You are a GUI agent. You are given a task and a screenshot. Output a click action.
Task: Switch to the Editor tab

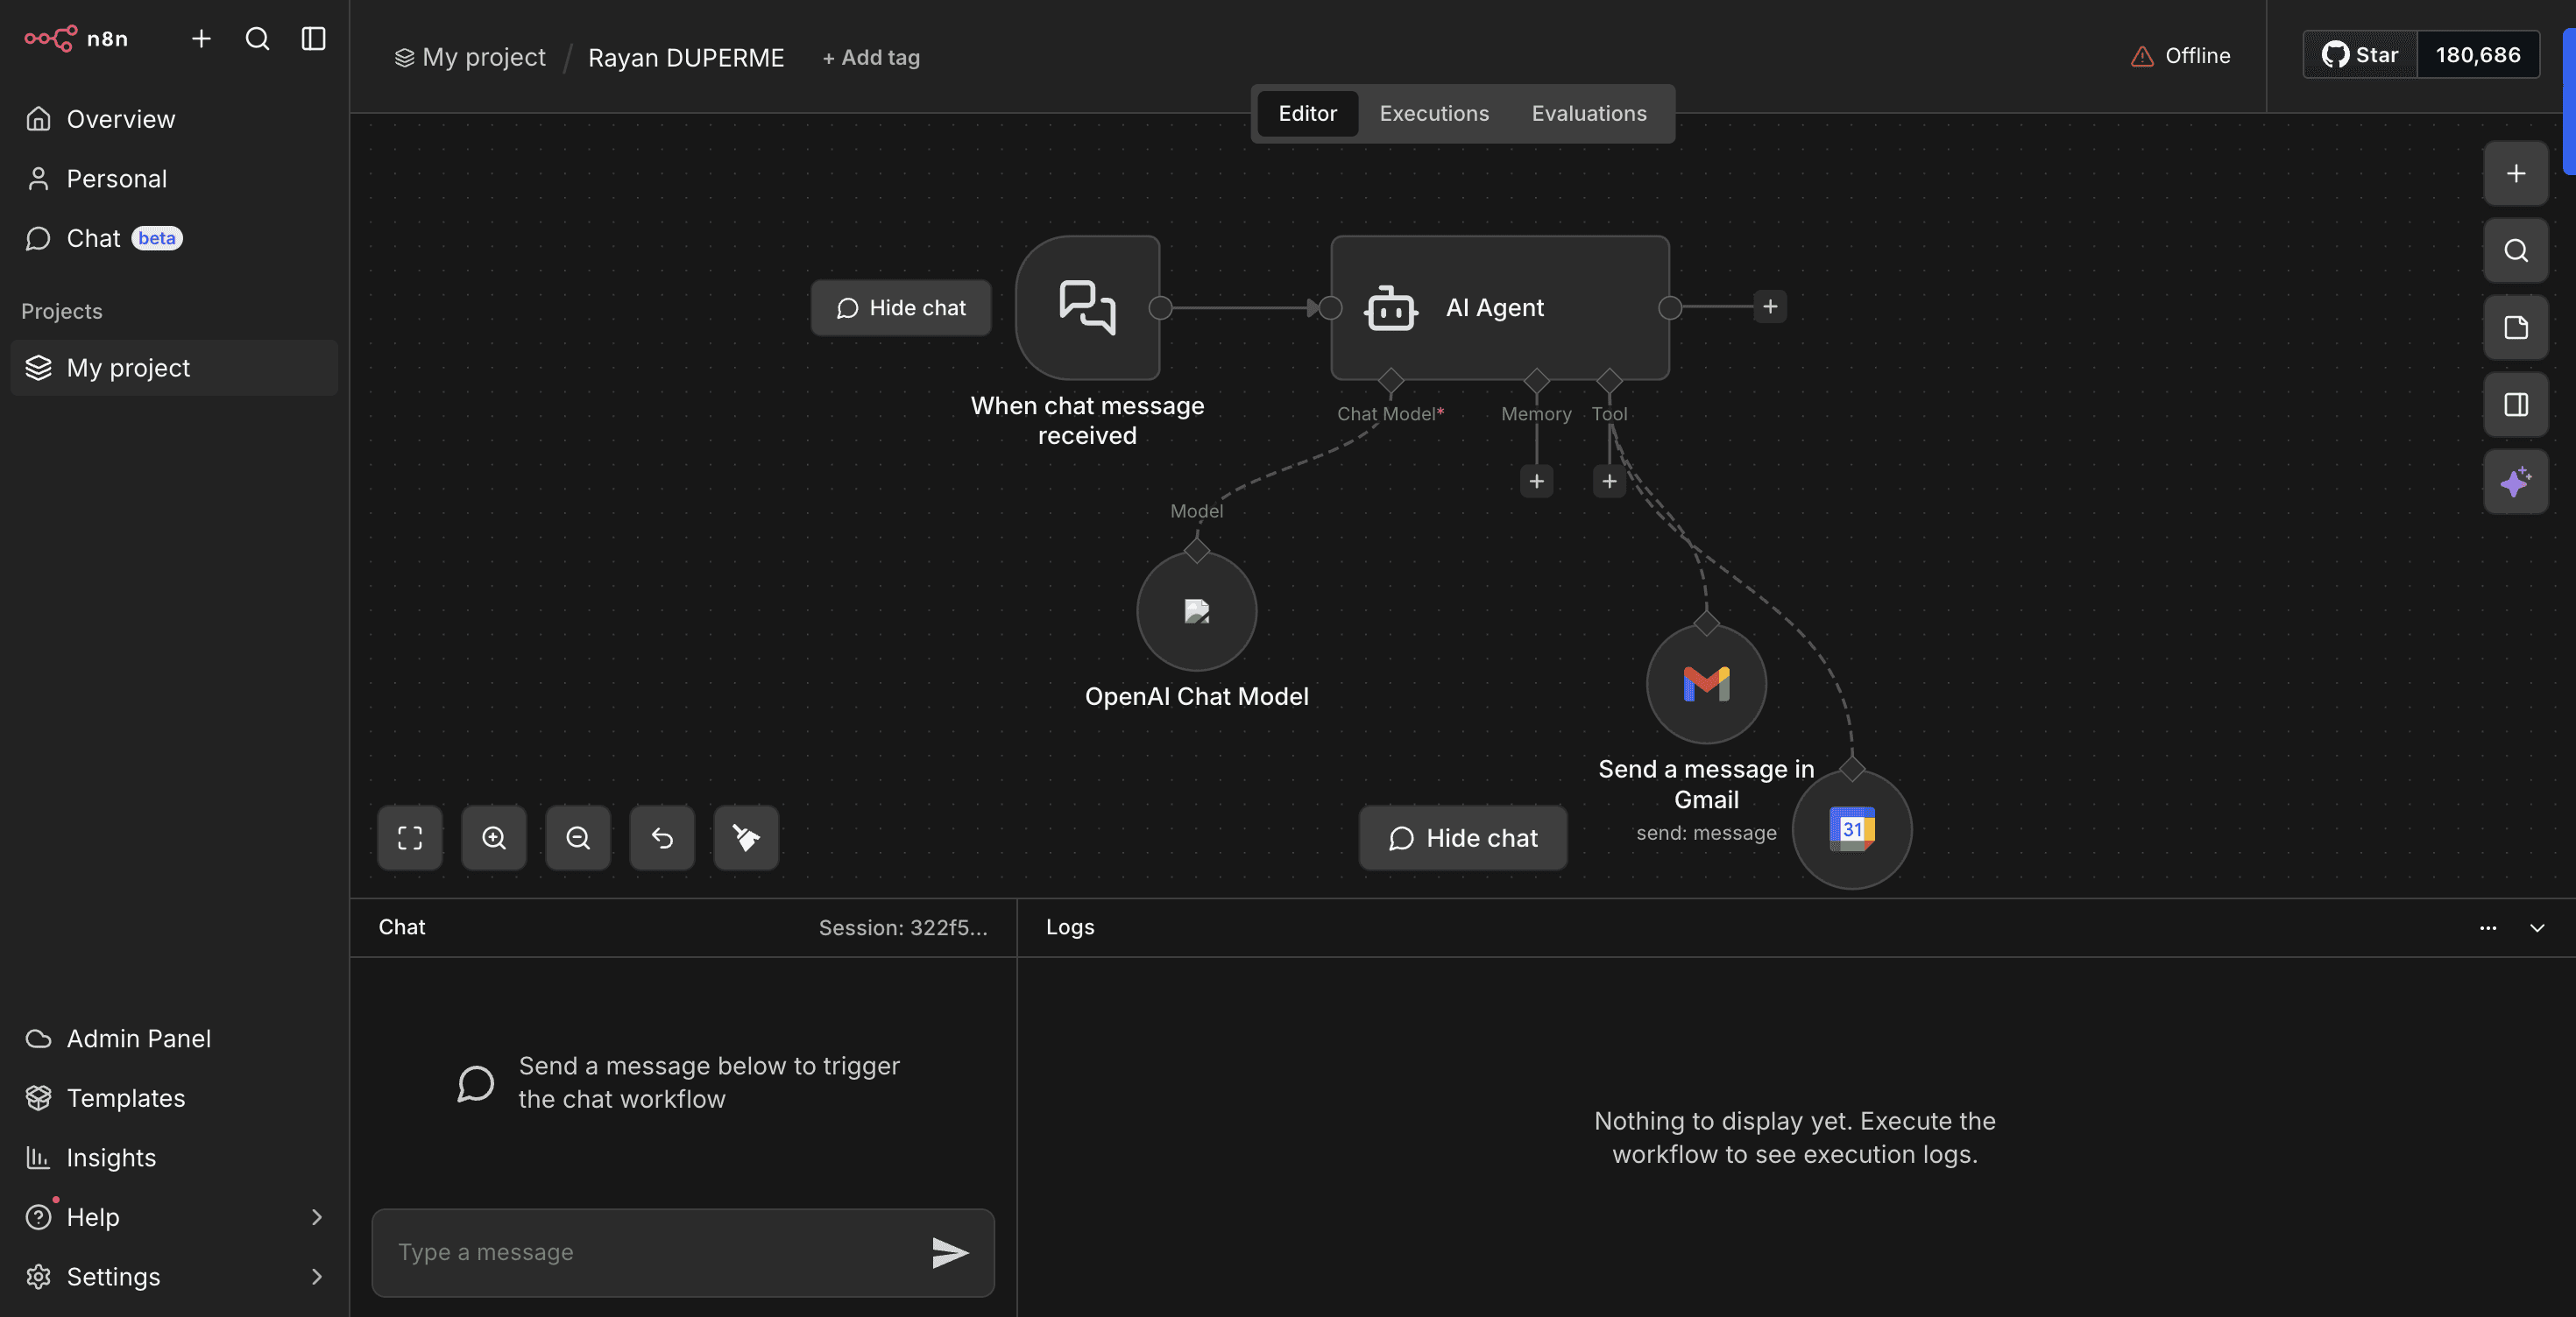(1307, 114)
